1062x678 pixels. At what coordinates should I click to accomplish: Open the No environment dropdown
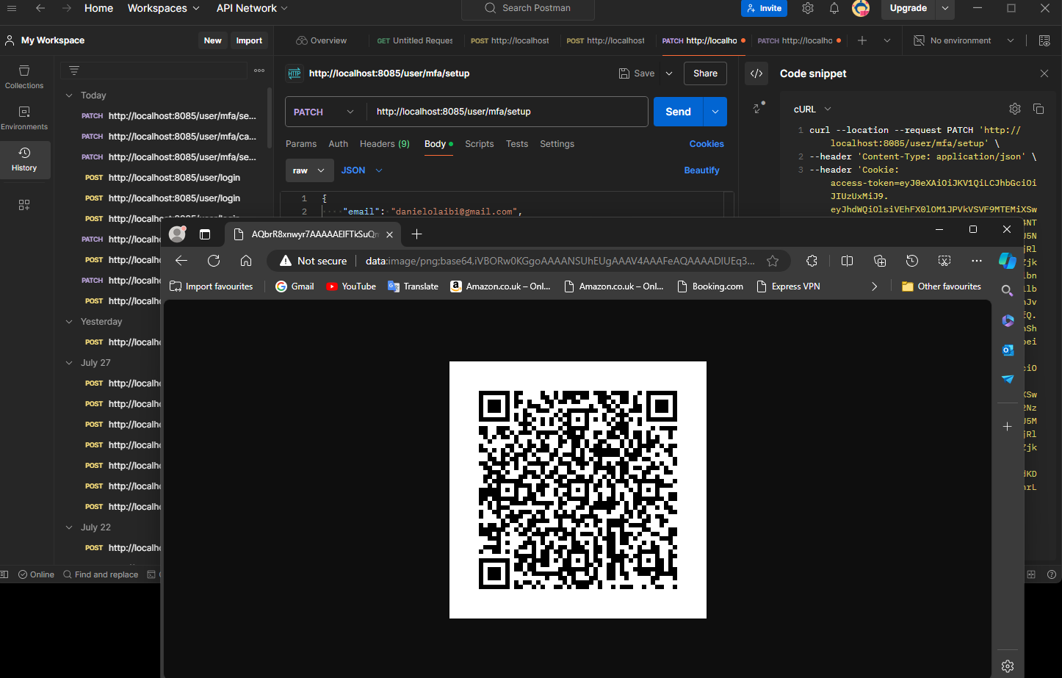click(x=963, y=40)
